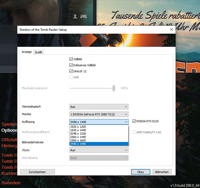Select resolution 2048 x 1536
The image size is (200, 188).
click(x=99, y=134)
